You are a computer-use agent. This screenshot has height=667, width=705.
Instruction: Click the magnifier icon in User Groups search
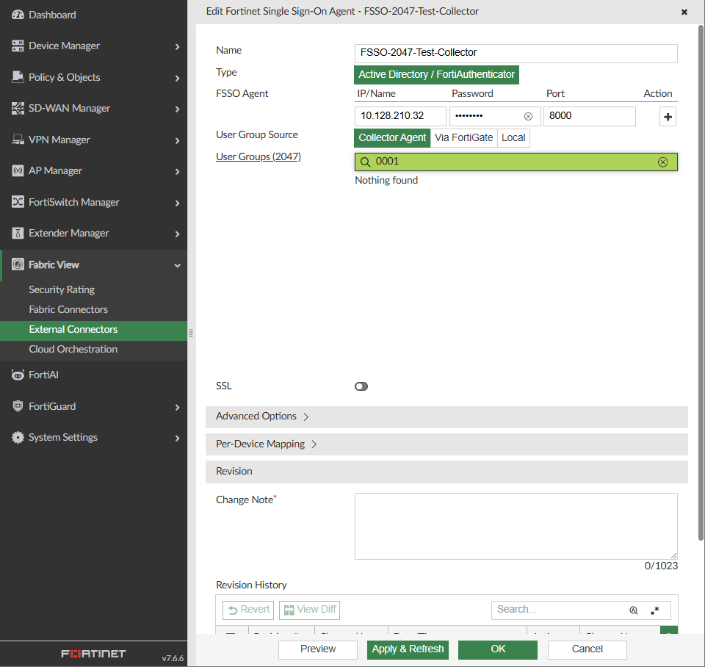click(366, 162)
